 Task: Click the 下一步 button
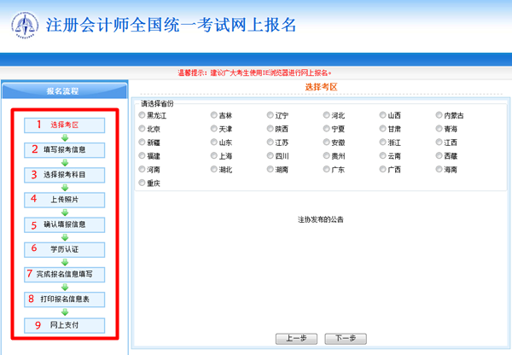click(x=346, y=339)
